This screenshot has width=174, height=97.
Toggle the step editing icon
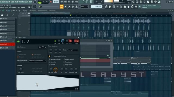69,7
